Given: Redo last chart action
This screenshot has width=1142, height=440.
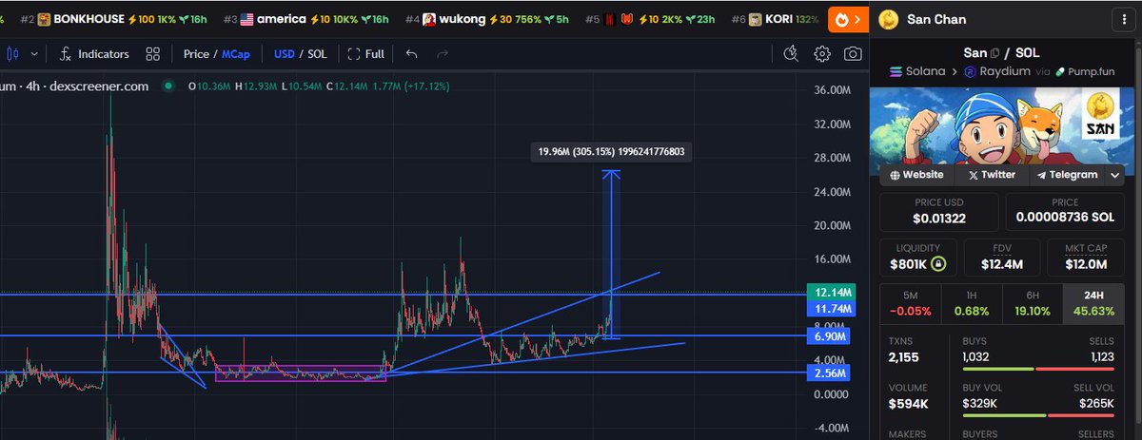Looking at the screenshot, I should [x=443, y=54].
